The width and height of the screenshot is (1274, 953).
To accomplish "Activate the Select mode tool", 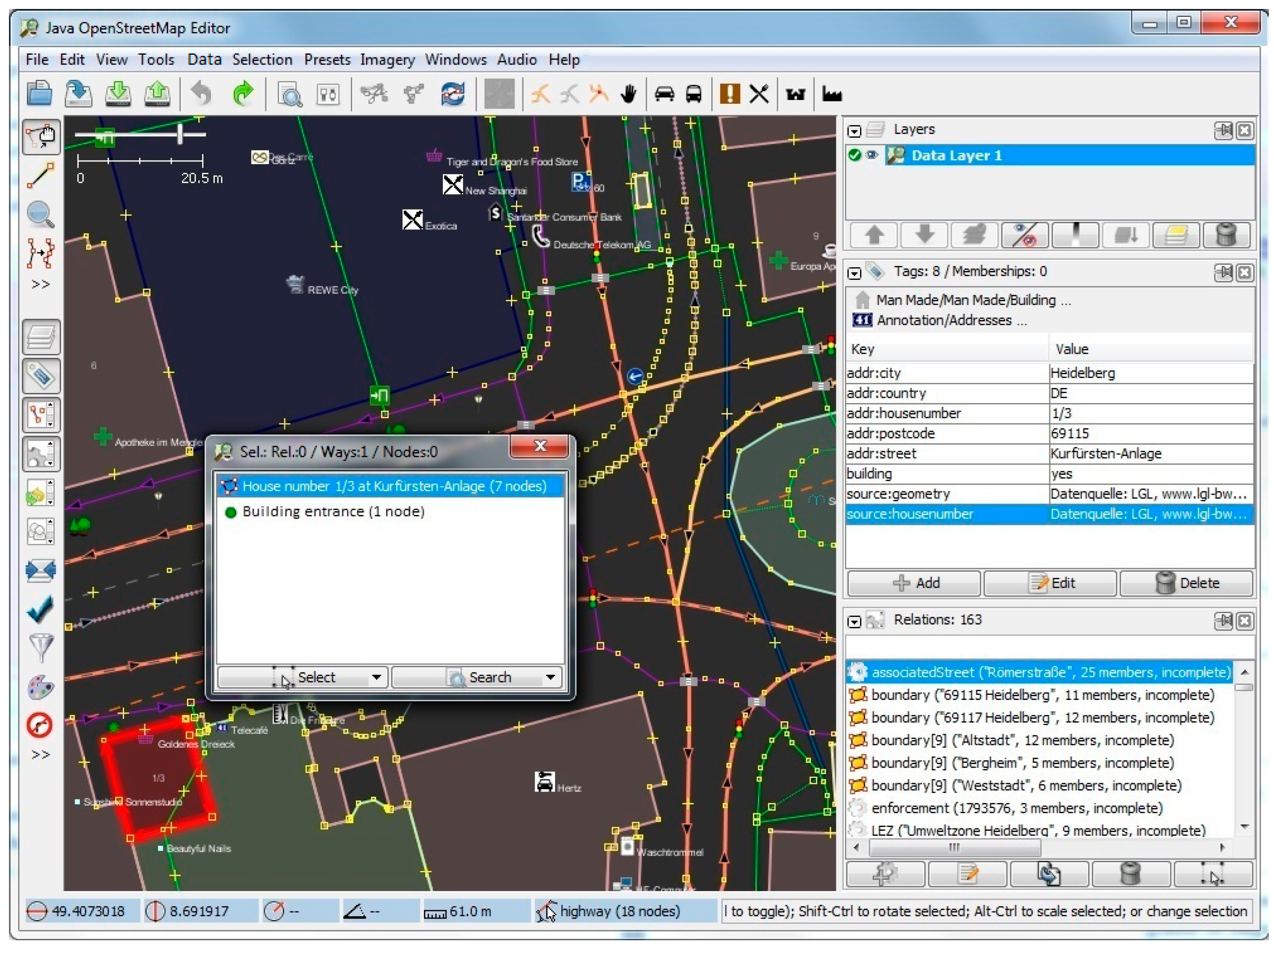I will (x=41, y=137).
